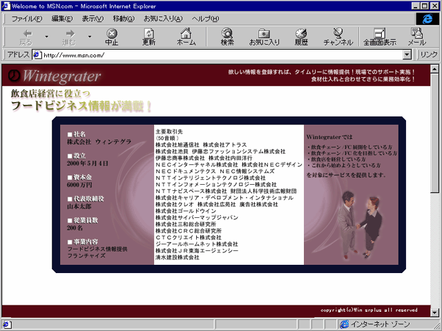Open the ファイル(F) menu
Image resolution: width=442 pixels, height=331 pixels.
pos(26,18)
